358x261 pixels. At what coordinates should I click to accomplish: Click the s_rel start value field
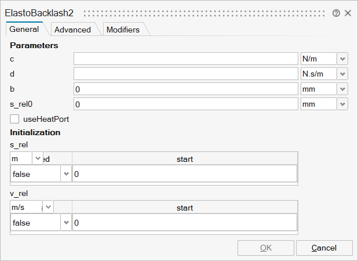(184, 174)
